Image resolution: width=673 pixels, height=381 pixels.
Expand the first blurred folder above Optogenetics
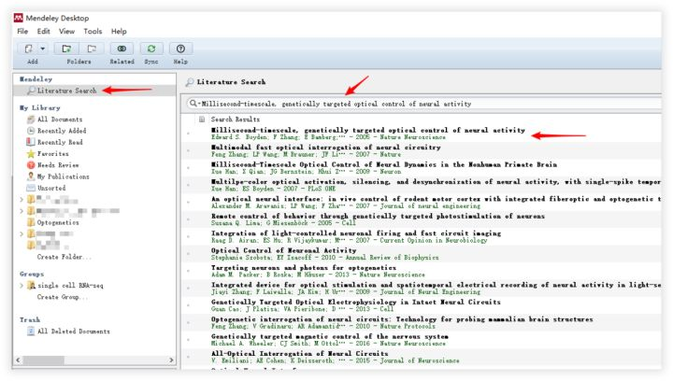tap(21, 199)
